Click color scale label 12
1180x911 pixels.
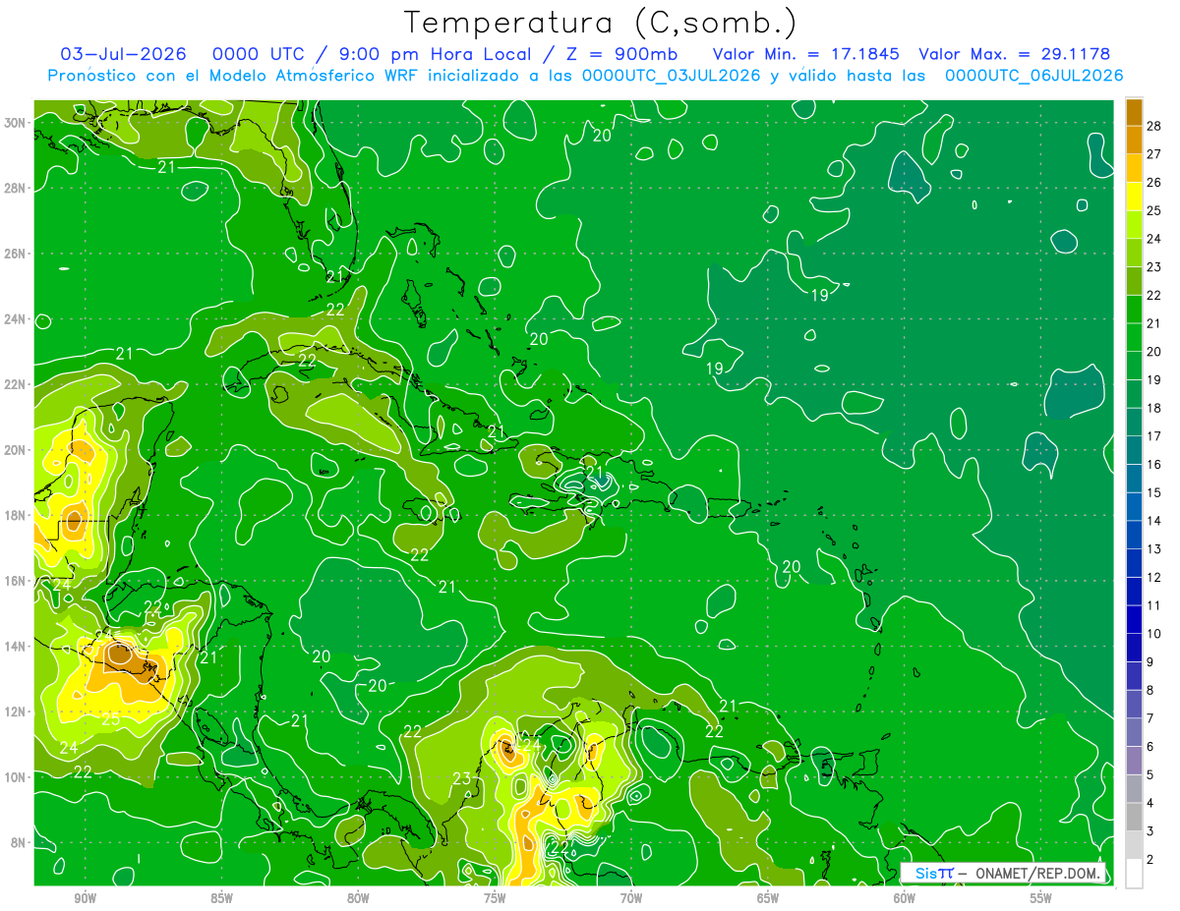1154,577
